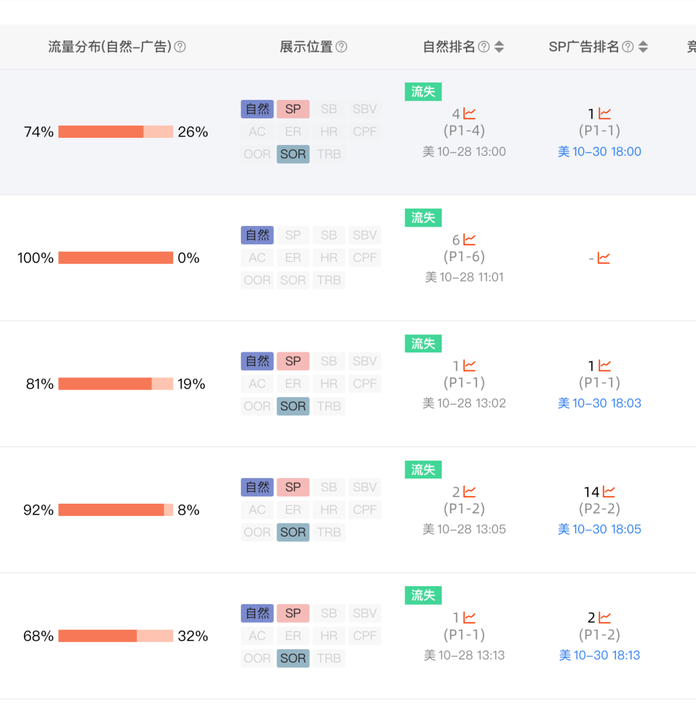Sort by SP广告排名 column arrows
696x704 pixels.
(x=643, y=47)
